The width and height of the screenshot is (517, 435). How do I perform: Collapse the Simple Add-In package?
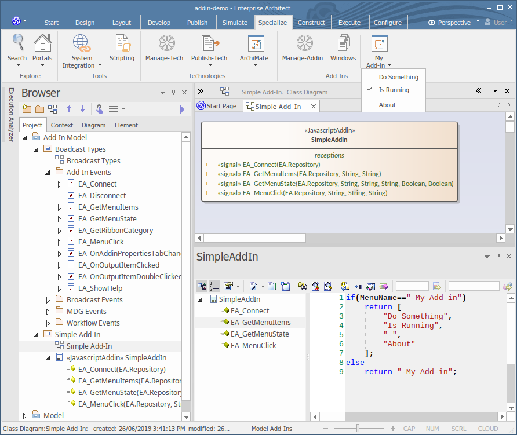point(36,334)
